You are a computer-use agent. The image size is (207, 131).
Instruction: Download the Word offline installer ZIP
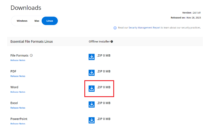tap(92, 89)
